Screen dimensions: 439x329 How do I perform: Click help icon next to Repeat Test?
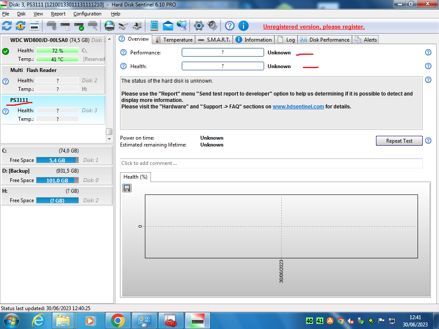point(428,141)
